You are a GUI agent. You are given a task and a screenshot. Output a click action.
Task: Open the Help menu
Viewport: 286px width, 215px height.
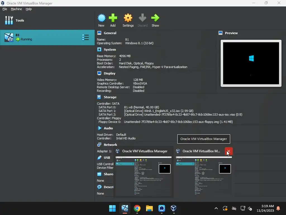point(29,9)
